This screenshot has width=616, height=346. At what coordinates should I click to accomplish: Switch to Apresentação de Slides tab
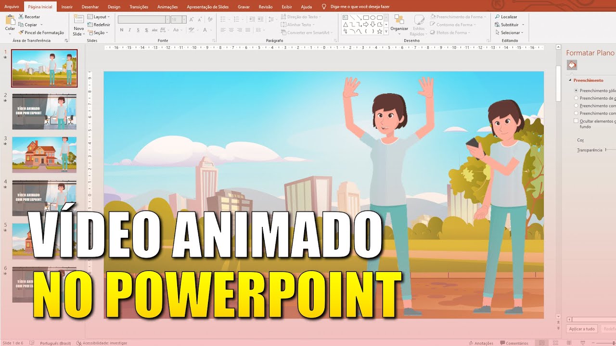[x=208, y=7]
